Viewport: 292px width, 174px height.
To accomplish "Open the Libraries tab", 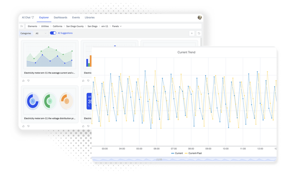I will (90, 17).
